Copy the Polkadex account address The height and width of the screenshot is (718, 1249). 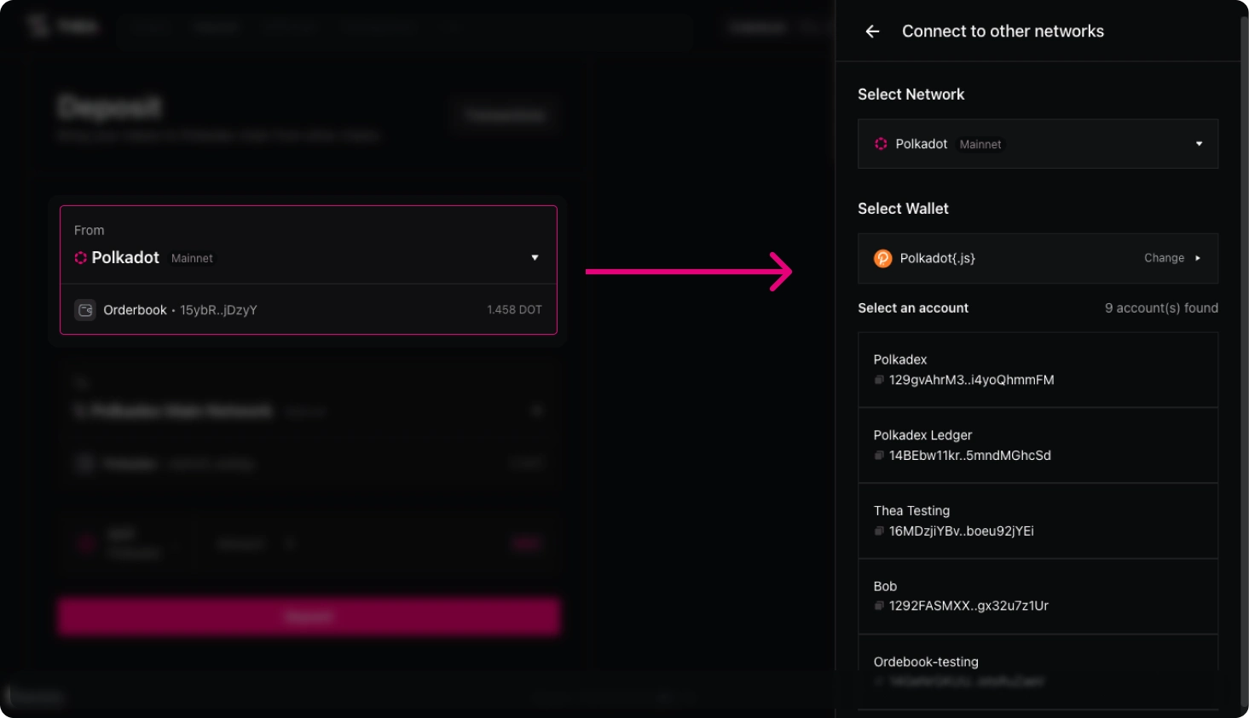pyautogui.click(x=879, y=380)
